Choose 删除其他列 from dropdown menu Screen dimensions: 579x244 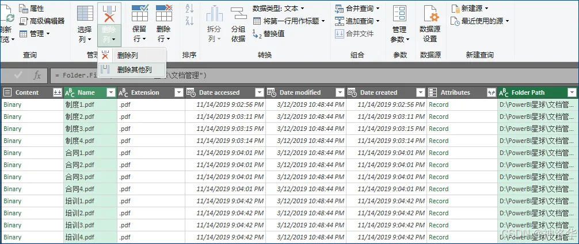click(132, 69)
